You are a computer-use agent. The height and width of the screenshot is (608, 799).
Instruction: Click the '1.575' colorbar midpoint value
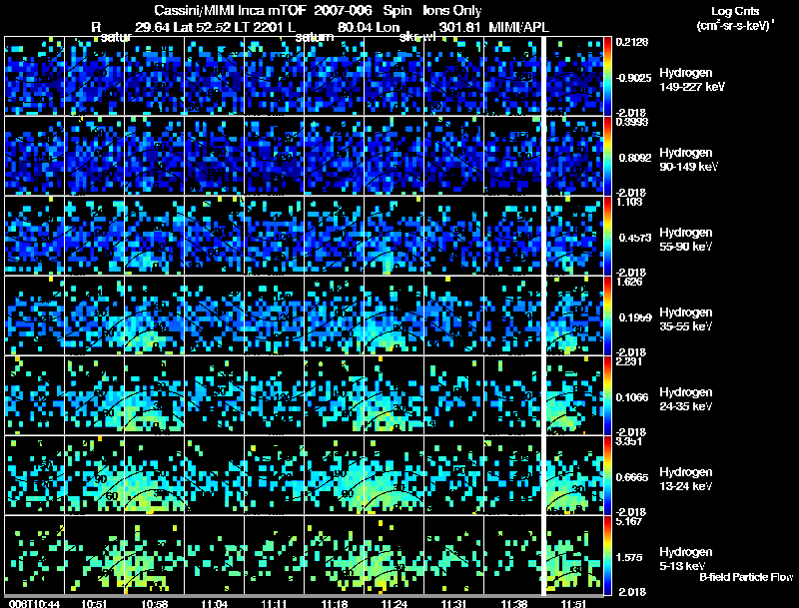[629, 558]
